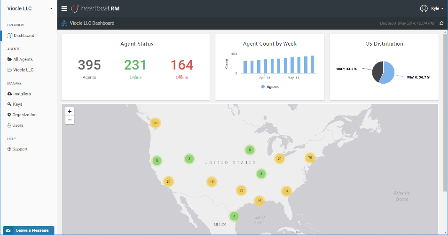
Task: Click the user avatar icon beside Kyle
Action: pyautogui.click(x=424, y=8)
